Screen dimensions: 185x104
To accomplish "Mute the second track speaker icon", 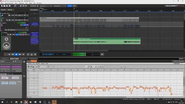I will point(10,20).
